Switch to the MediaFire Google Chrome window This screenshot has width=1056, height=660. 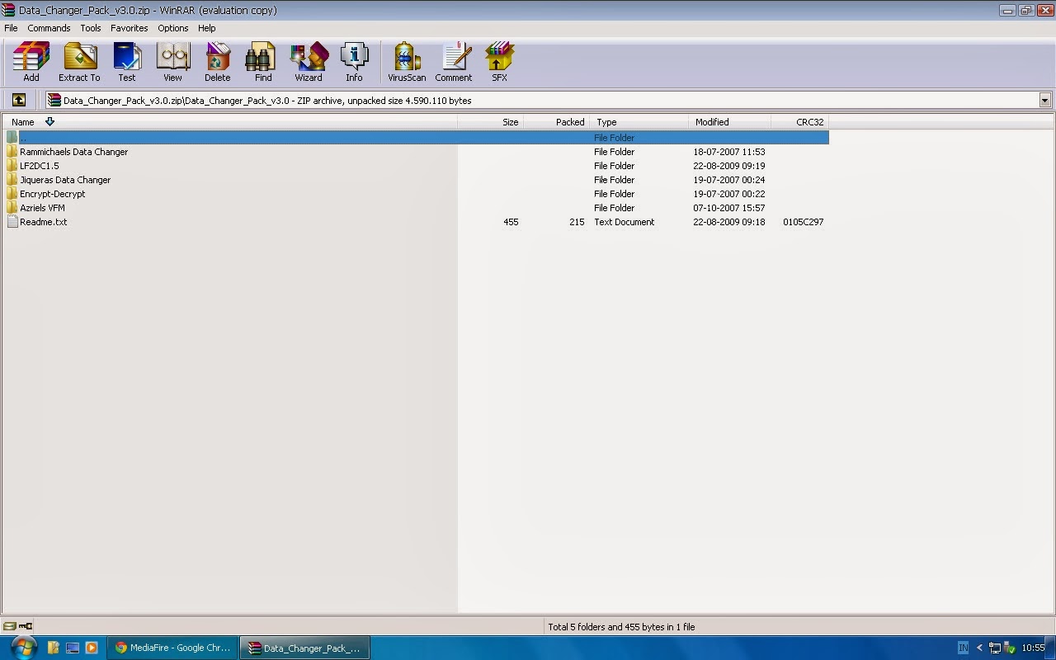point(173,648)
